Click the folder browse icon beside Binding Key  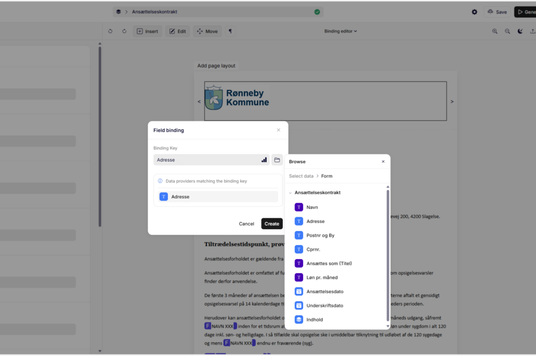[277, 160]
